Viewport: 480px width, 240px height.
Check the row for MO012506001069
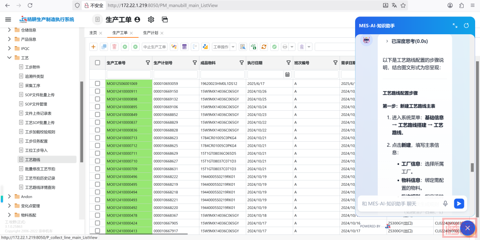click(97, 84)
